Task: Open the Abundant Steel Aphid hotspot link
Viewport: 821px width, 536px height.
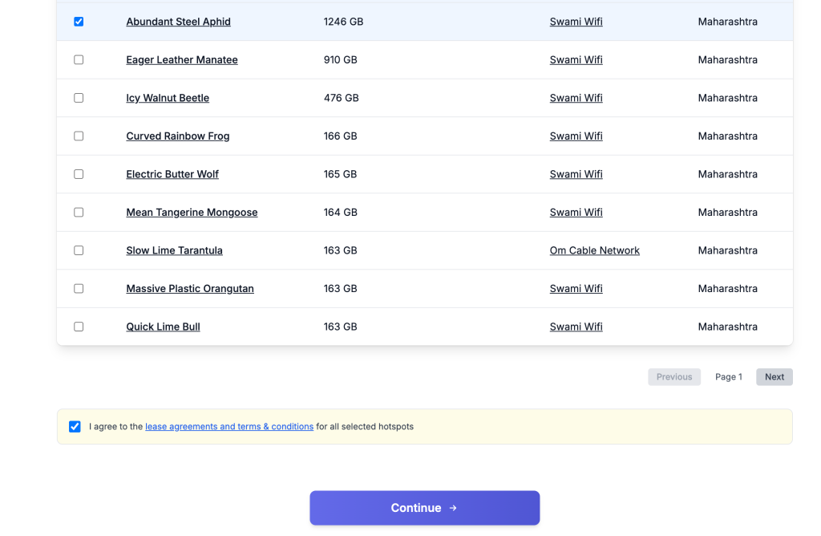Action: (x=178, y=22)
